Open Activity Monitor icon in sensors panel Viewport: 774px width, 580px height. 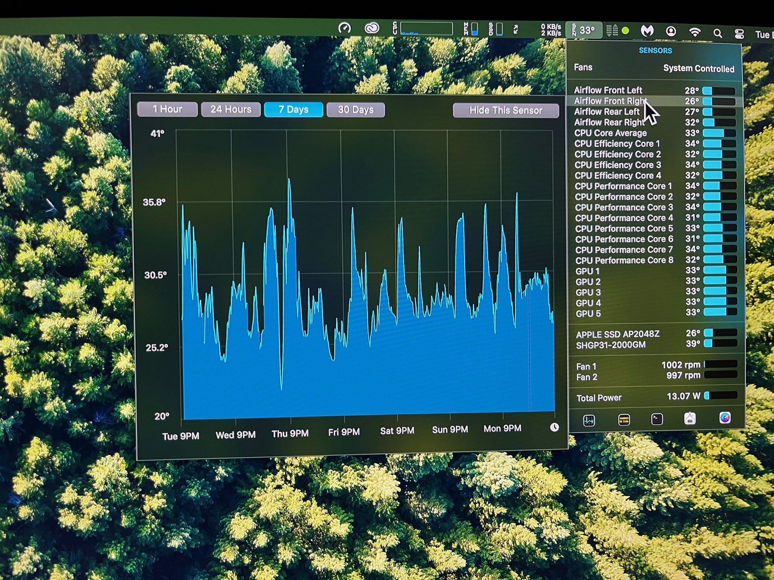coord(589,420)
